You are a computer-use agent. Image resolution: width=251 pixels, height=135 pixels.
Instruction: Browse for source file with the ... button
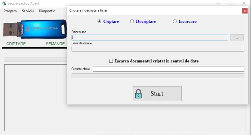[237, 37]
